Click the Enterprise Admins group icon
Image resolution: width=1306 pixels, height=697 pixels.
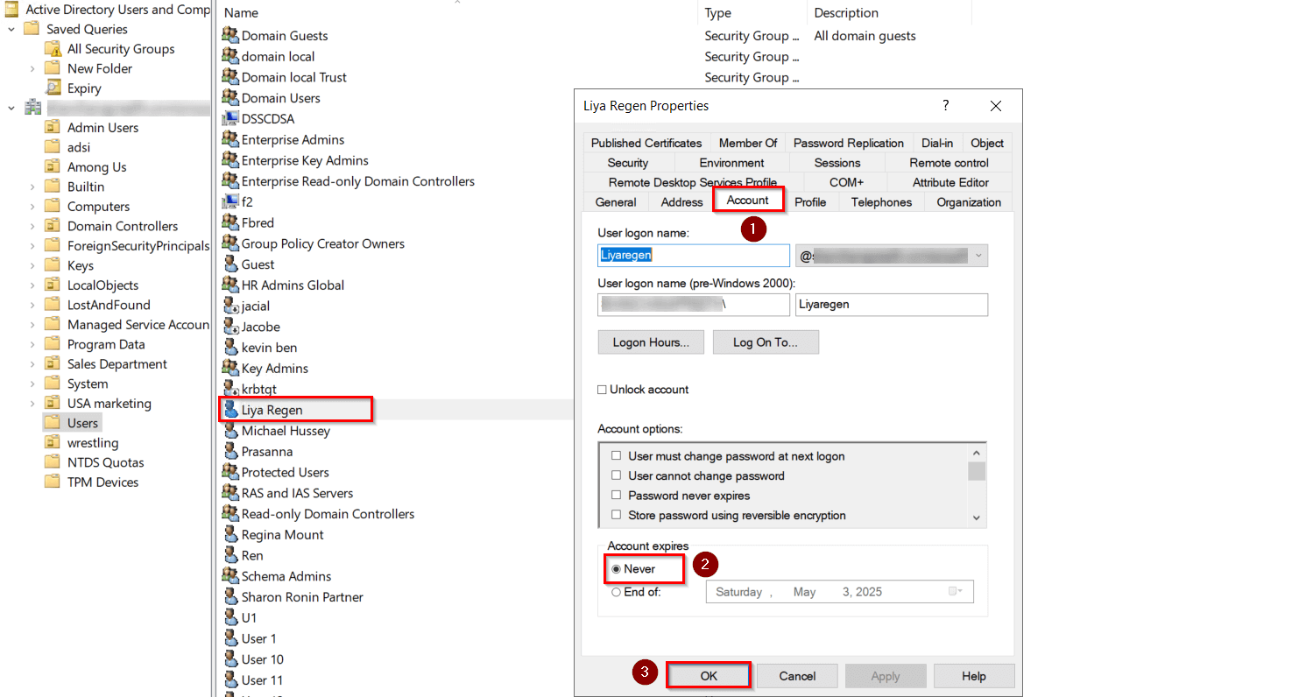coord(229,139)
